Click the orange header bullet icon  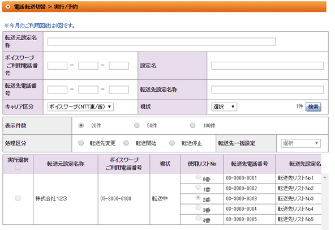[x=8, y=7]
